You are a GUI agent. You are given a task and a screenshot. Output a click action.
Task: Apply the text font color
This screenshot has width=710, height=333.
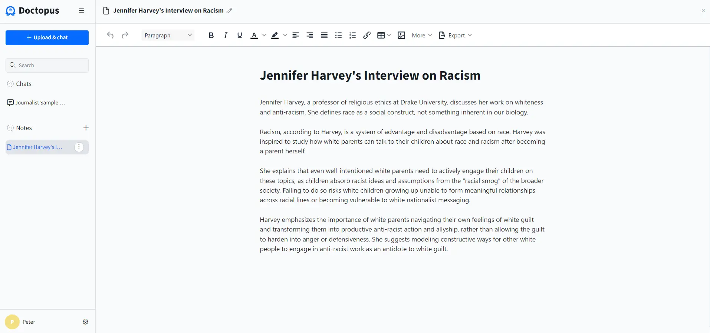254,35
